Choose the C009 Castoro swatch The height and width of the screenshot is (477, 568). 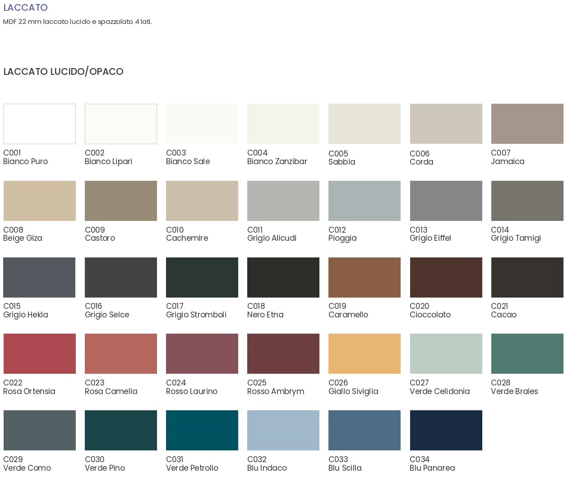[x=121, y=201]
